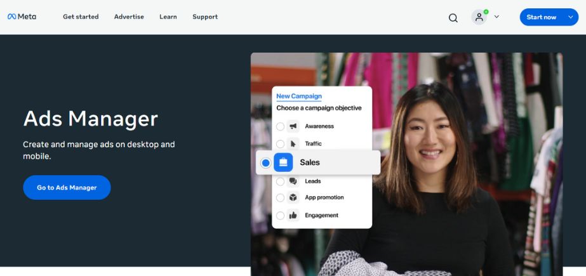The width and height of the screenshot is (586, 276).
Task: Click the Leads label text
Action: click(313, 181)
